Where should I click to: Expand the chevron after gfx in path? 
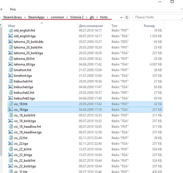pos(97,17)
